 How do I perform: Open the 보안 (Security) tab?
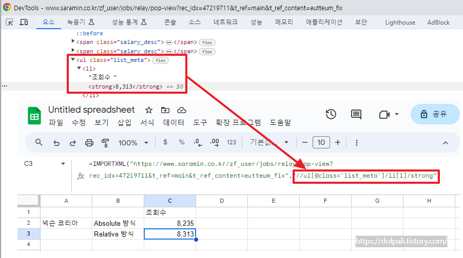(x=361, y=22)
